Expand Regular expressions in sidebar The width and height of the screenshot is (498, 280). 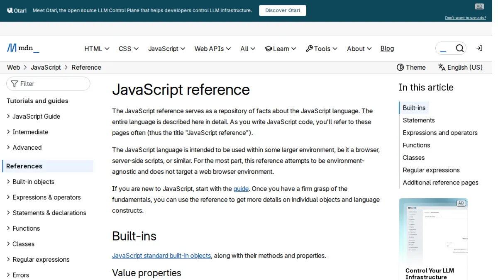pos(38,260)
